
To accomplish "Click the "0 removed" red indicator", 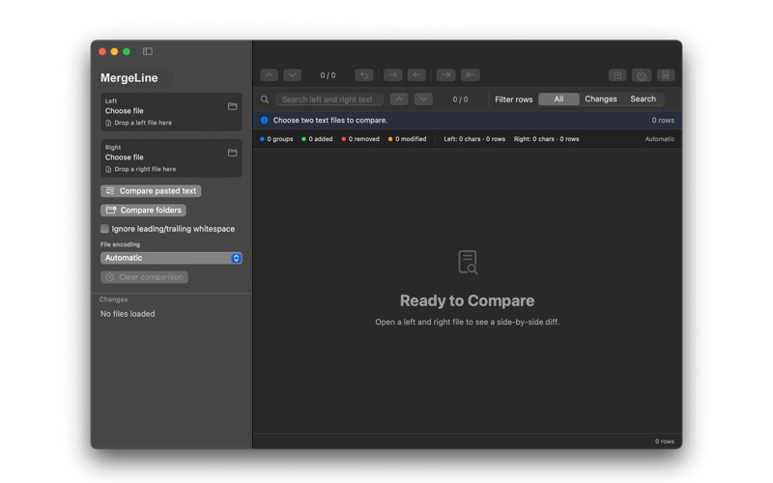I will [360, 139].
